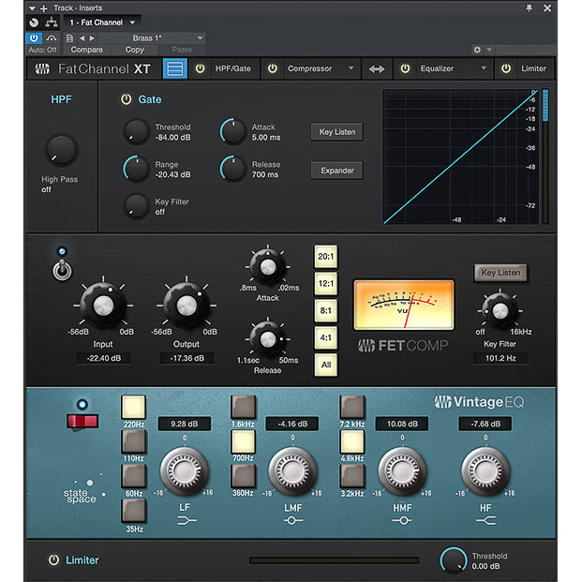
Task: Load the previous preset arrow
Action: tap(82, 37)
